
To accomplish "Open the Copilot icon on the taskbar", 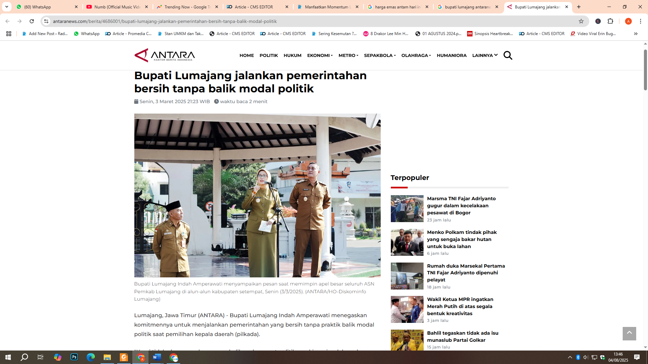I will (x=58, y=357).
